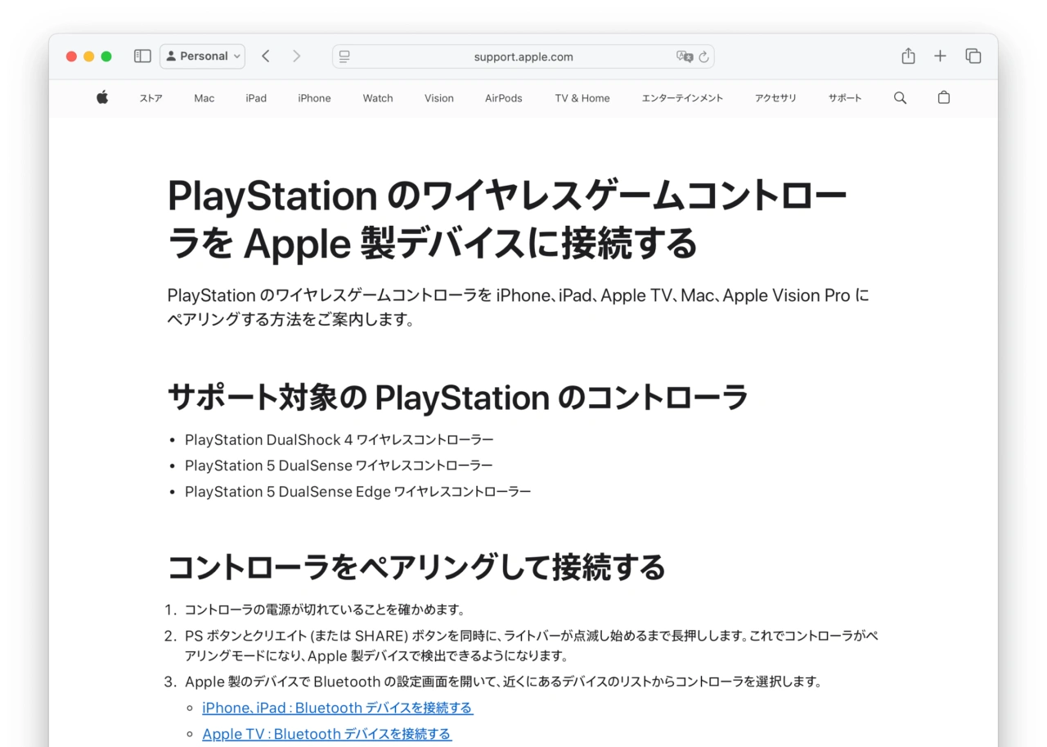Open the search icon on Apple nav

coord(900,98)
